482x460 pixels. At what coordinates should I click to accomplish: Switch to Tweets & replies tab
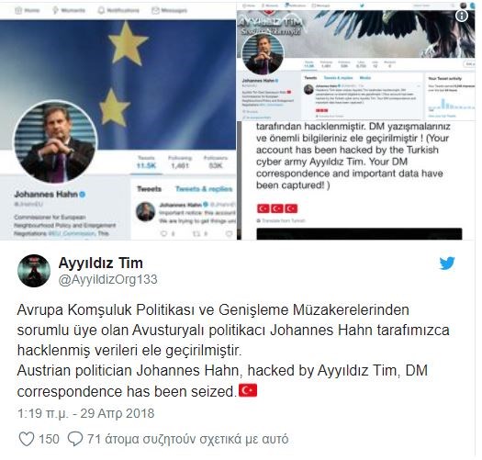click(x=204, y=189)
